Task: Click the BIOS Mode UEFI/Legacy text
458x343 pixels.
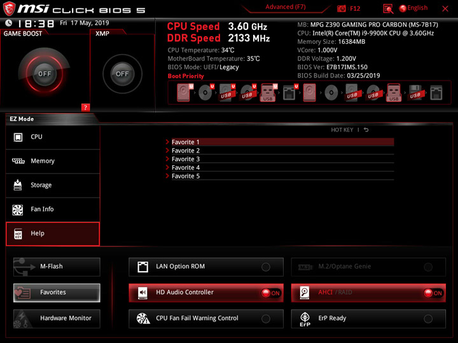Action: [x=204, y=67]
